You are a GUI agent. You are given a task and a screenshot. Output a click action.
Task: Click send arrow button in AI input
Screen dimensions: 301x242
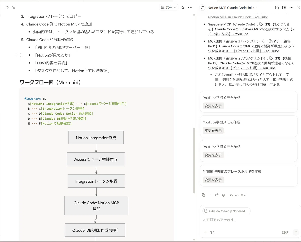[x=296, y=232]
